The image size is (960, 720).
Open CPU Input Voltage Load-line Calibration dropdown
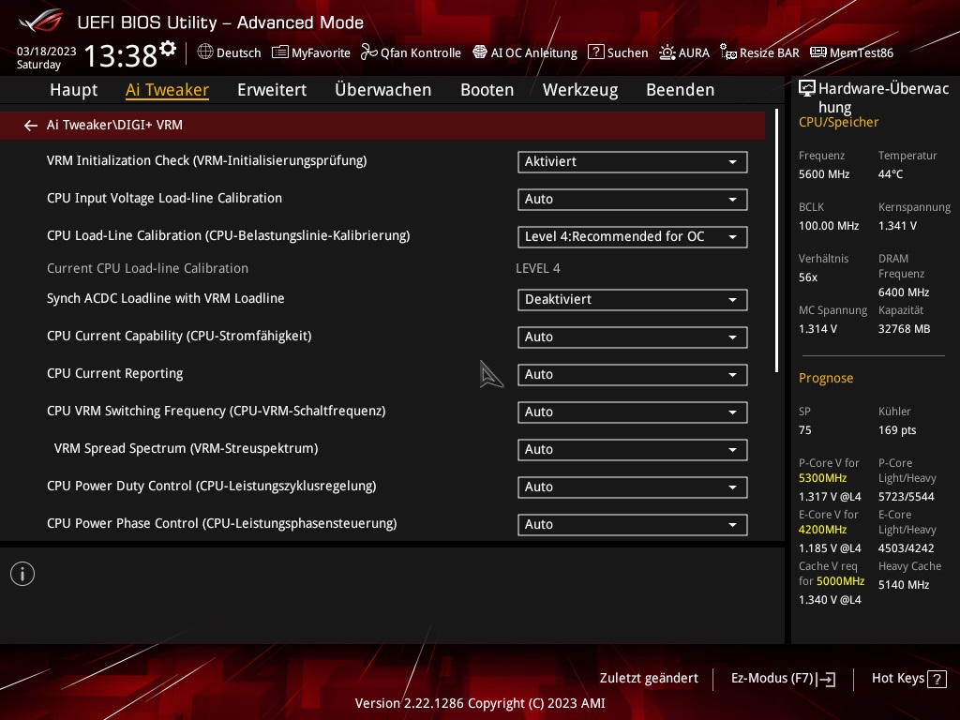pos(633,199)
